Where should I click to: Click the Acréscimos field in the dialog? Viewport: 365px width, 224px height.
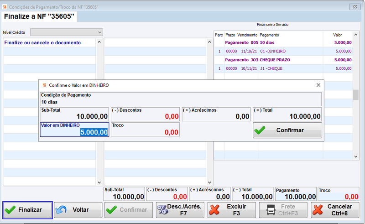(x=216, y=114)
